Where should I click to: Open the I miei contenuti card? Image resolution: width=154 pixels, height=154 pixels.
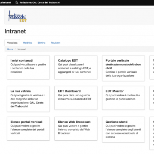pos(28,67)
